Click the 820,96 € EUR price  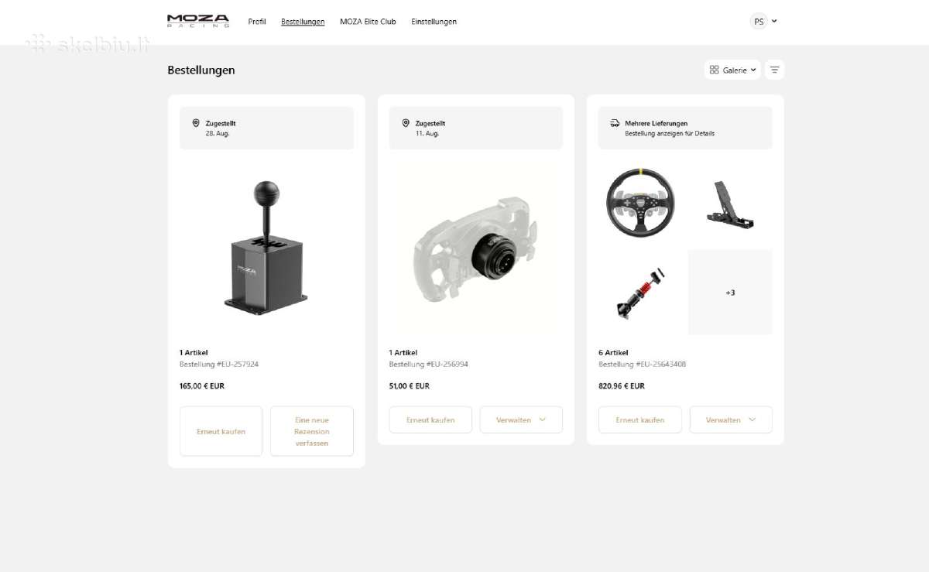click(x=622, y=385)
